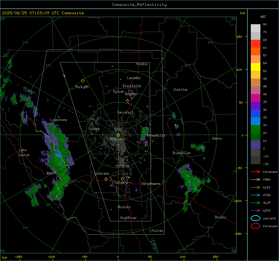Click the Brooks city label
This screenshot has width=279, height=261.
coord(220,217)
